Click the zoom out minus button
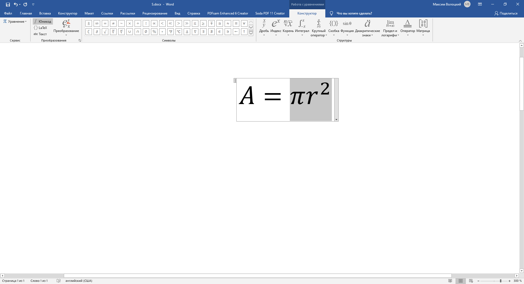Image resolution: width=524 pixels, height=284 pixels. pos(478,281)
